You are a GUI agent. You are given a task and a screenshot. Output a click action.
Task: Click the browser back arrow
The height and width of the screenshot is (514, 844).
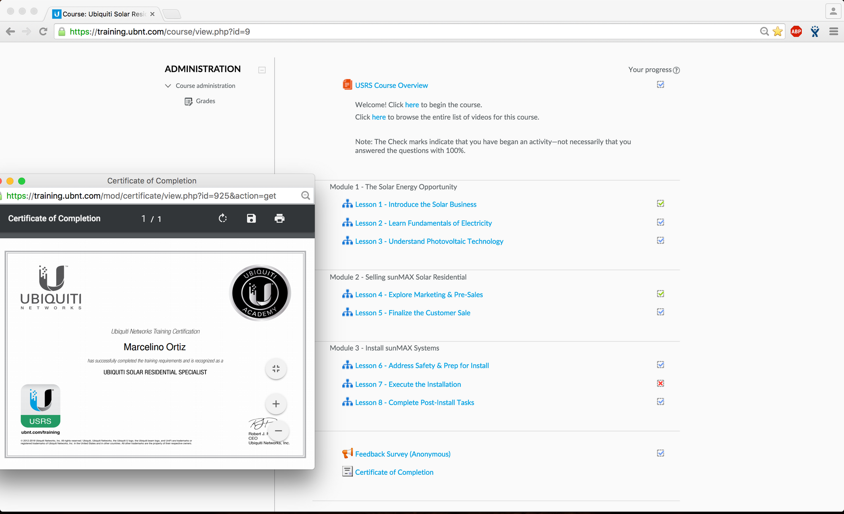pyautogui.click(x=11, y=32)
